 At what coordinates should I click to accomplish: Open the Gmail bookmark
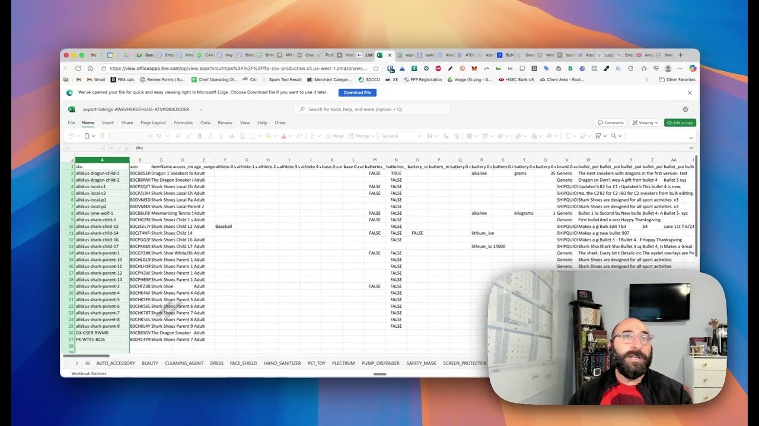coord(96,79)
